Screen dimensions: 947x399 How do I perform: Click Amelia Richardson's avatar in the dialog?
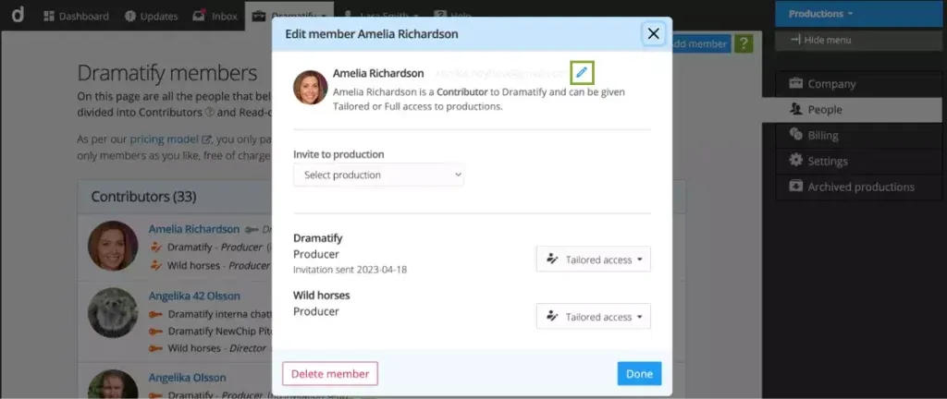(311, 88)
